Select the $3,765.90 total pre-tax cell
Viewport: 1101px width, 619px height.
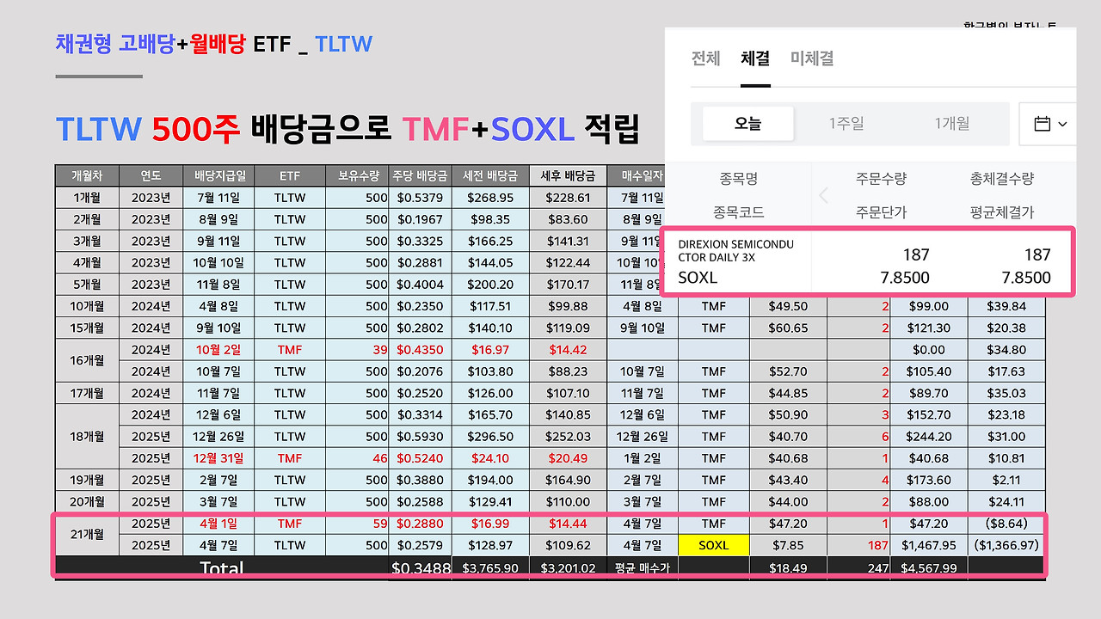[490, 567]
